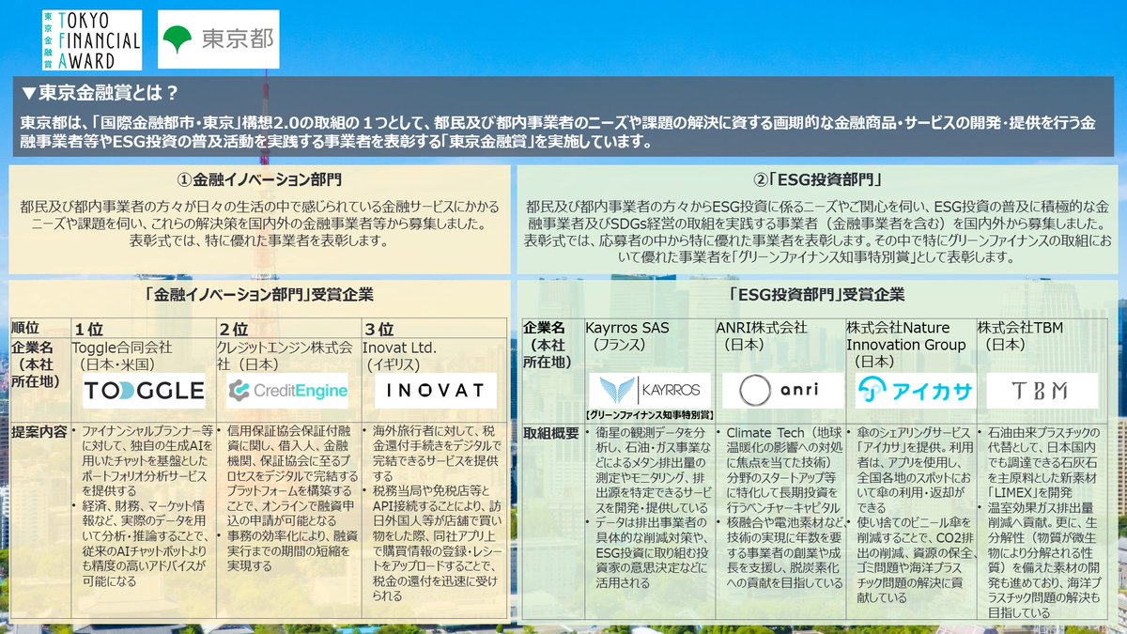1127x634 pixels.
Task: Click the innovation table 企業名（本社所在地） label
Action: pos(38,363)
